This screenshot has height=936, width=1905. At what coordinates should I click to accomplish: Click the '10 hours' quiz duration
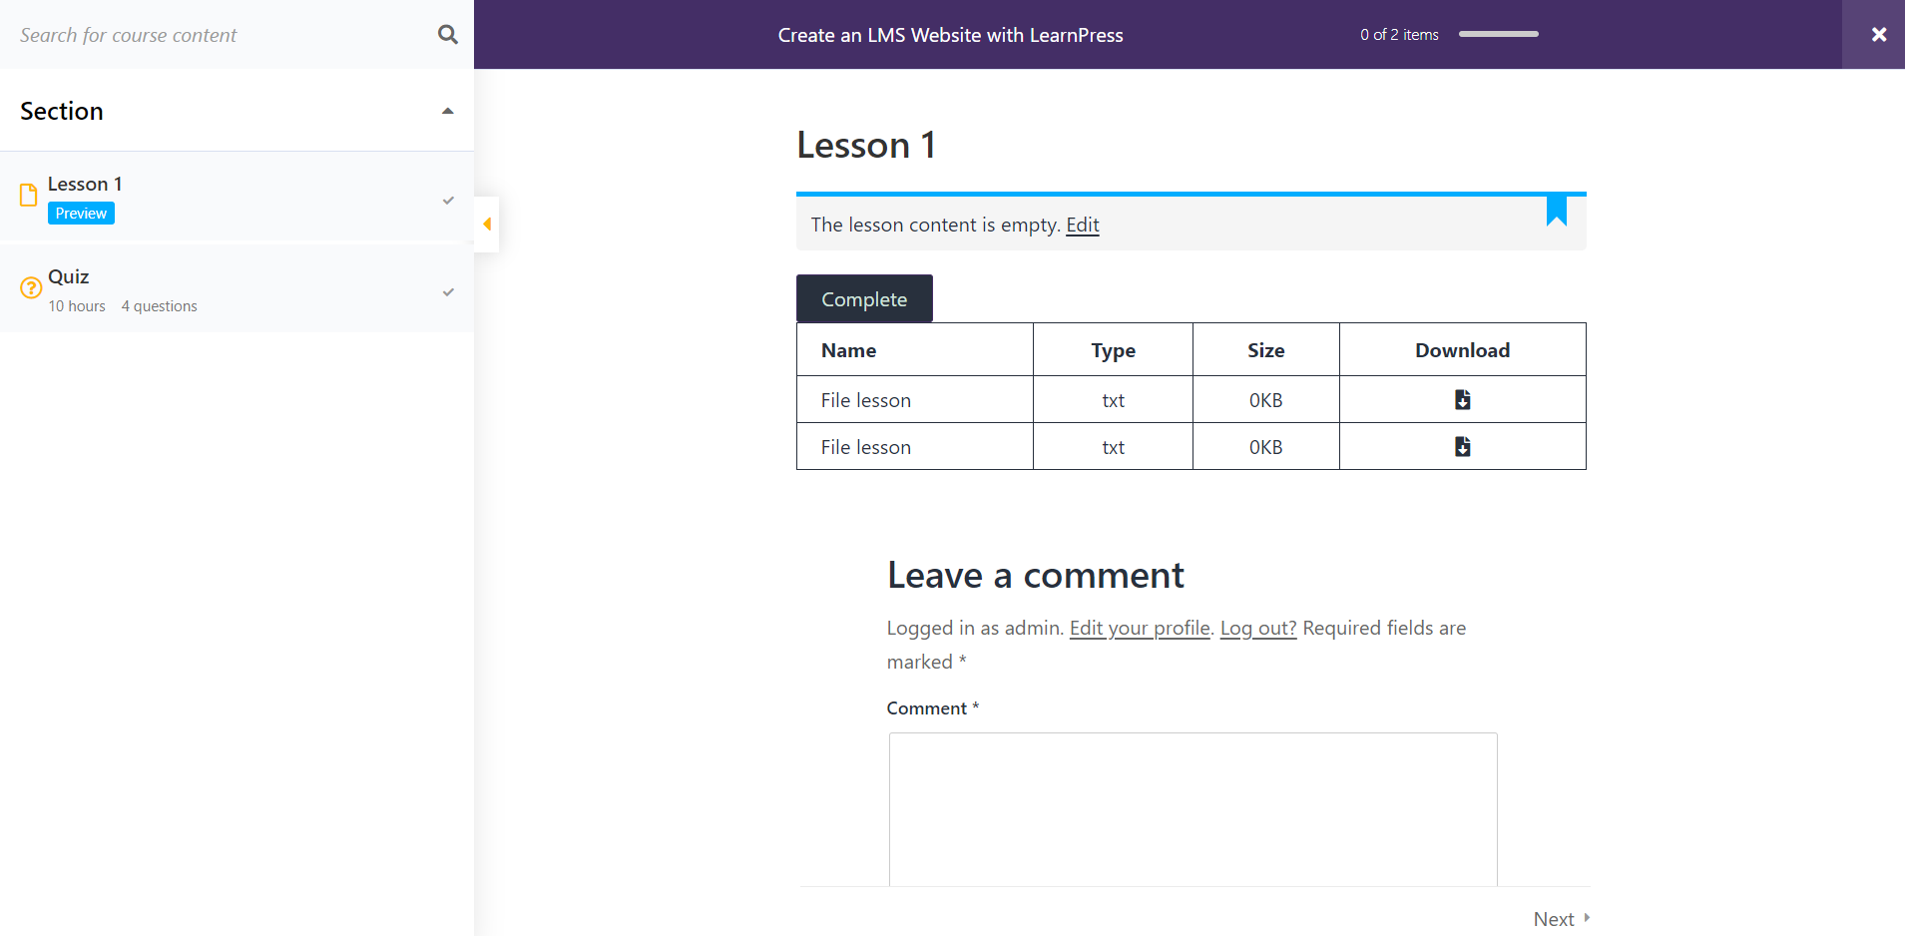pos(77,306)
